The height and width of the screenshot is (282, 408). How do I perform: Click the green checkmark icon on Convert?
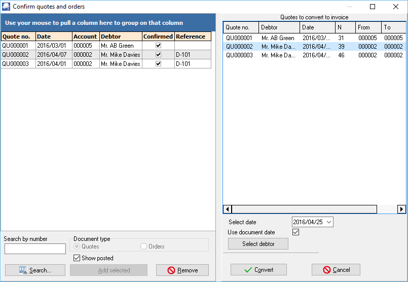click(x=248, y=270)
